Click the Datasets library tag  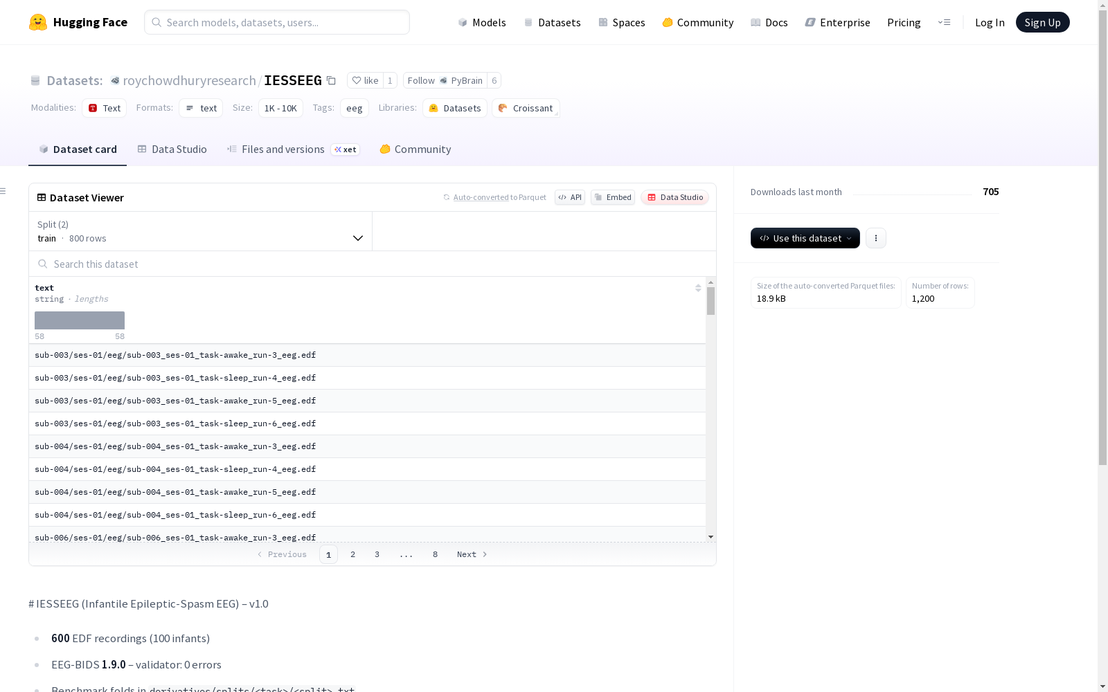pyautogui.click(x=455, y=108)
